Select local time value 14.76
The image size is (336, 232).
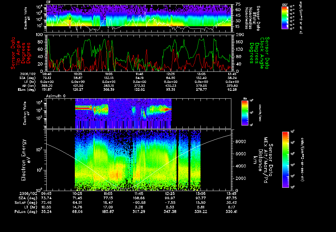pos(77,207)
